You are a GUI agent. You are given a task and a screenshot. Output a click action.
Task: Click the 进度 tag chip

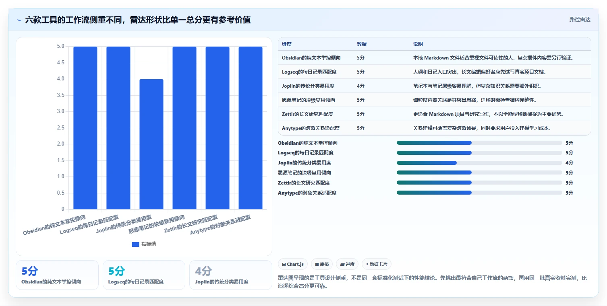(347, 264)
